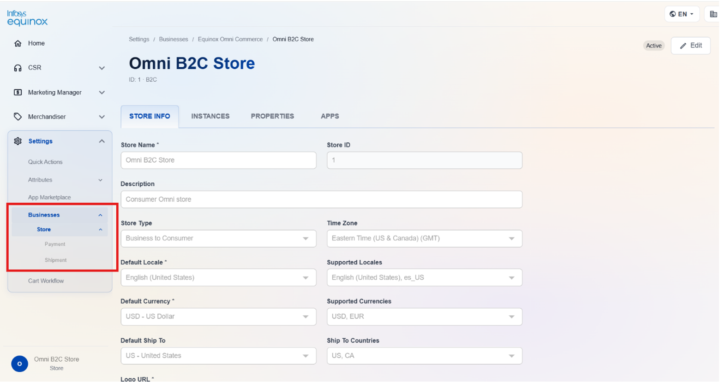Viewport: 720px width, 382px height.
Task: Expand the Attributes submenu chevron
Action: [100, 180]
